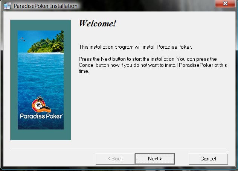Cancel the ParadisePoker installation
238x171 pixels.
point(208,159)
